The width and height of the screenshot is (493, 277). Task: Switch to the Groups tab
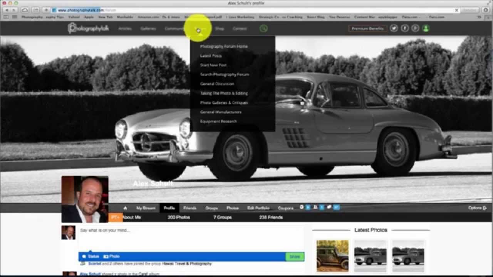[211, 208]
